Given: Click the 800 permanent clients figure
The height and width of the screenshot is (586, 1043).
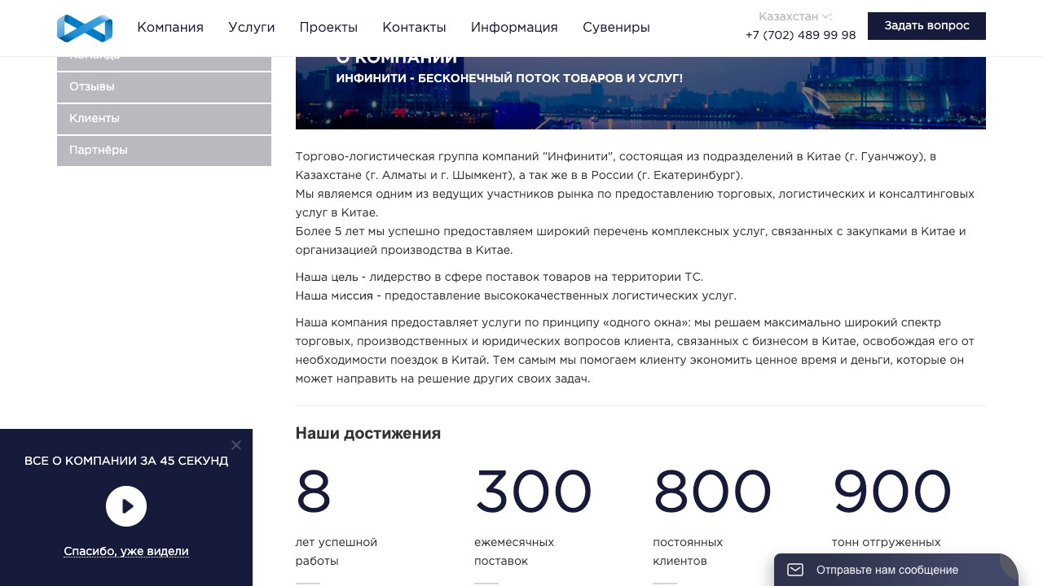Looking at the screenshot, I should coord(712,493).
